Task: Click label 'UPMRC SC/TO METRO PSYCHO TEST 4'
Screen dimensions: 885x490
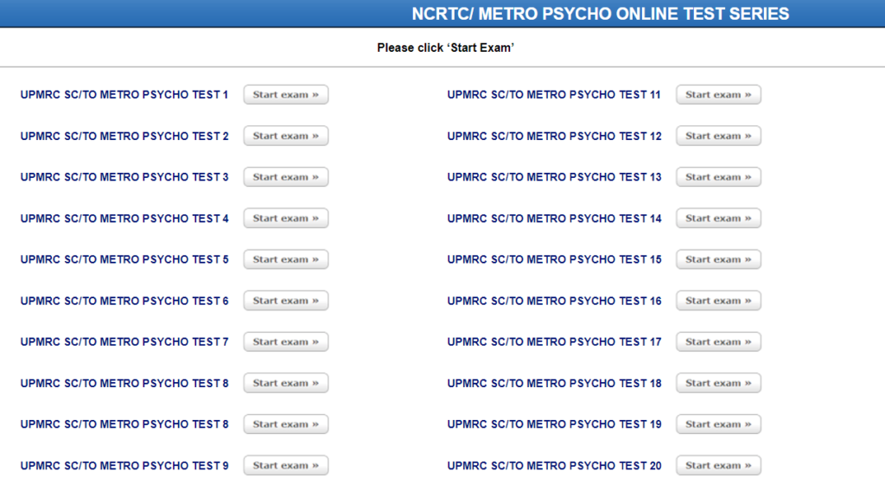Action: coord(124,219)
